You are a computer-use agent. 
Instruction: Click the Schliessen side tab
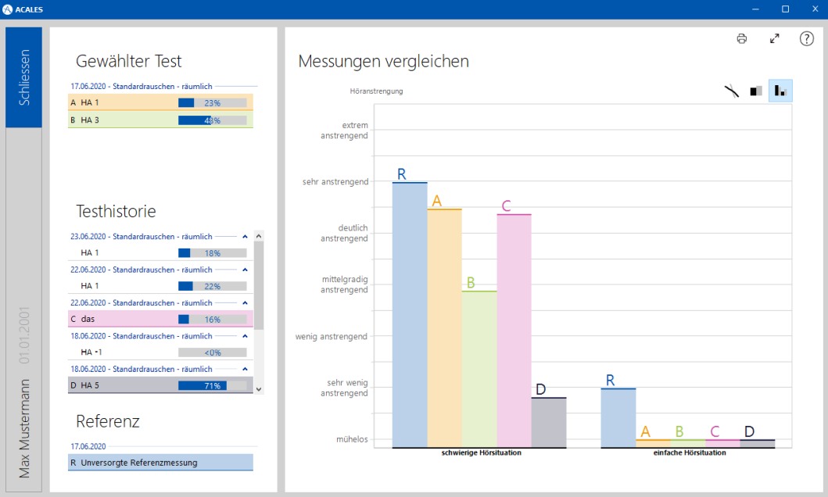pos(24,77)
